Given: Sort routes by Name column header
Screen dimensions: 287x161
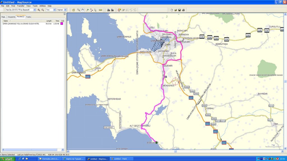Looking at the screenshot, I should pyautogui.click(x=21, y=21).
